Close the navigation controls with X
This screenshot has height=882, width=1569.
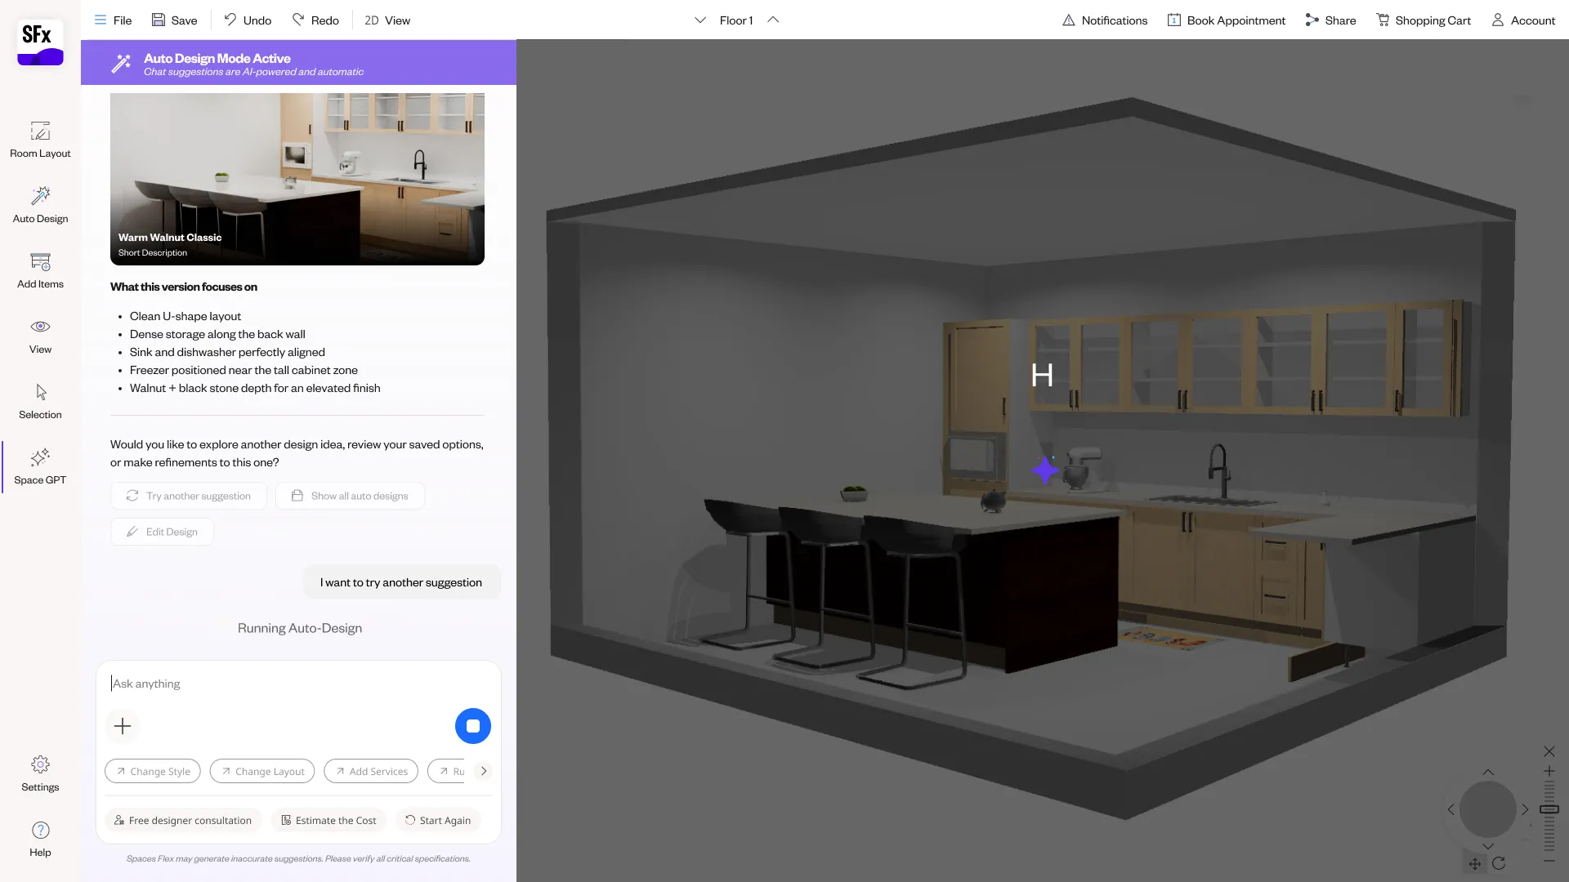tap(1549, 751)
